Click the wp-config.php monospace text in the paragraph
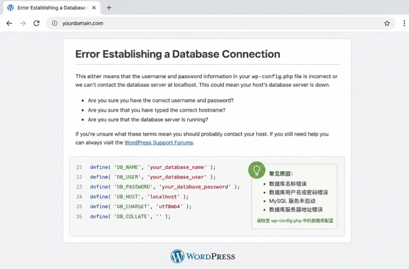This screenshot has width=409, height=269. click(272, 77)
